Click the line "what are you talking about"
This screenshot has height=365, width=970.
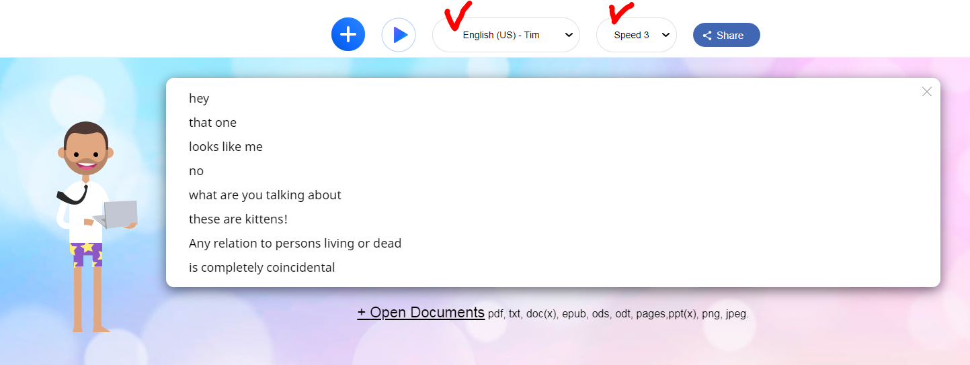(265, 195)
